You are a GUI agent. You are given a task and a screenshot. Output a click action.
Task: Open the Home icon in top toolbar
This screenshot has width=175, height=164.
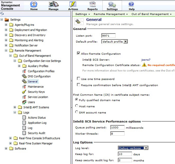pos(34,4)
